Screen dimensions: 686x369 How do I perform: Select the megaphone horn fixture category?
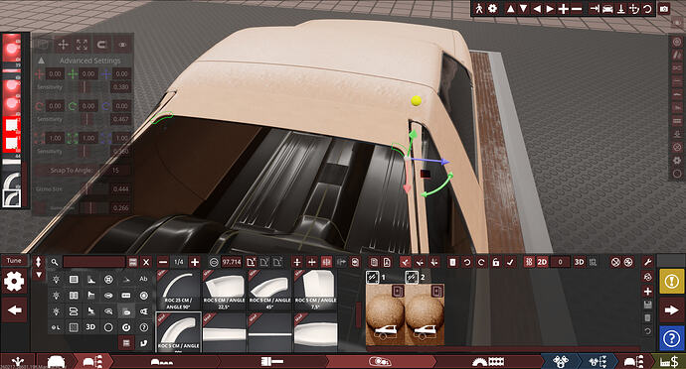click(143, 310)
